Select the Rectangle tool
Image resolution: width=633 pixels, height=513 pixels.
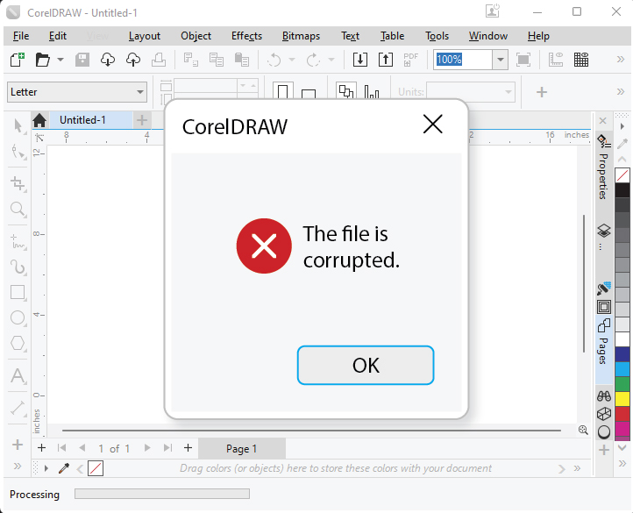(18, 292)
